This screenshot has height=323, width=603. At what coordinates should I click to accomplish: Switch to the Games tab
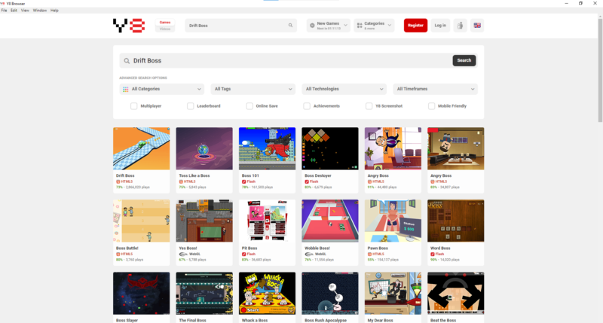click(165, 23)
